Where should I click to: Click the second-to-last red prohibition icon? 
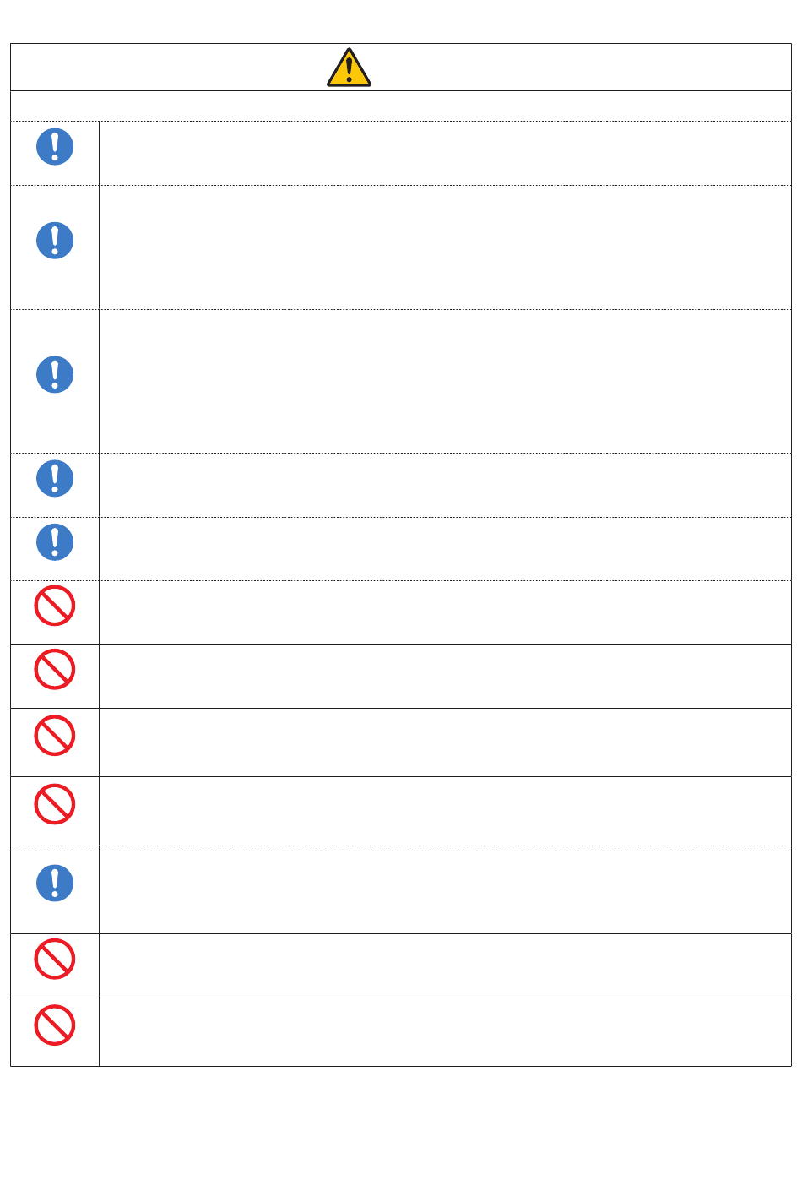point(55,959)
